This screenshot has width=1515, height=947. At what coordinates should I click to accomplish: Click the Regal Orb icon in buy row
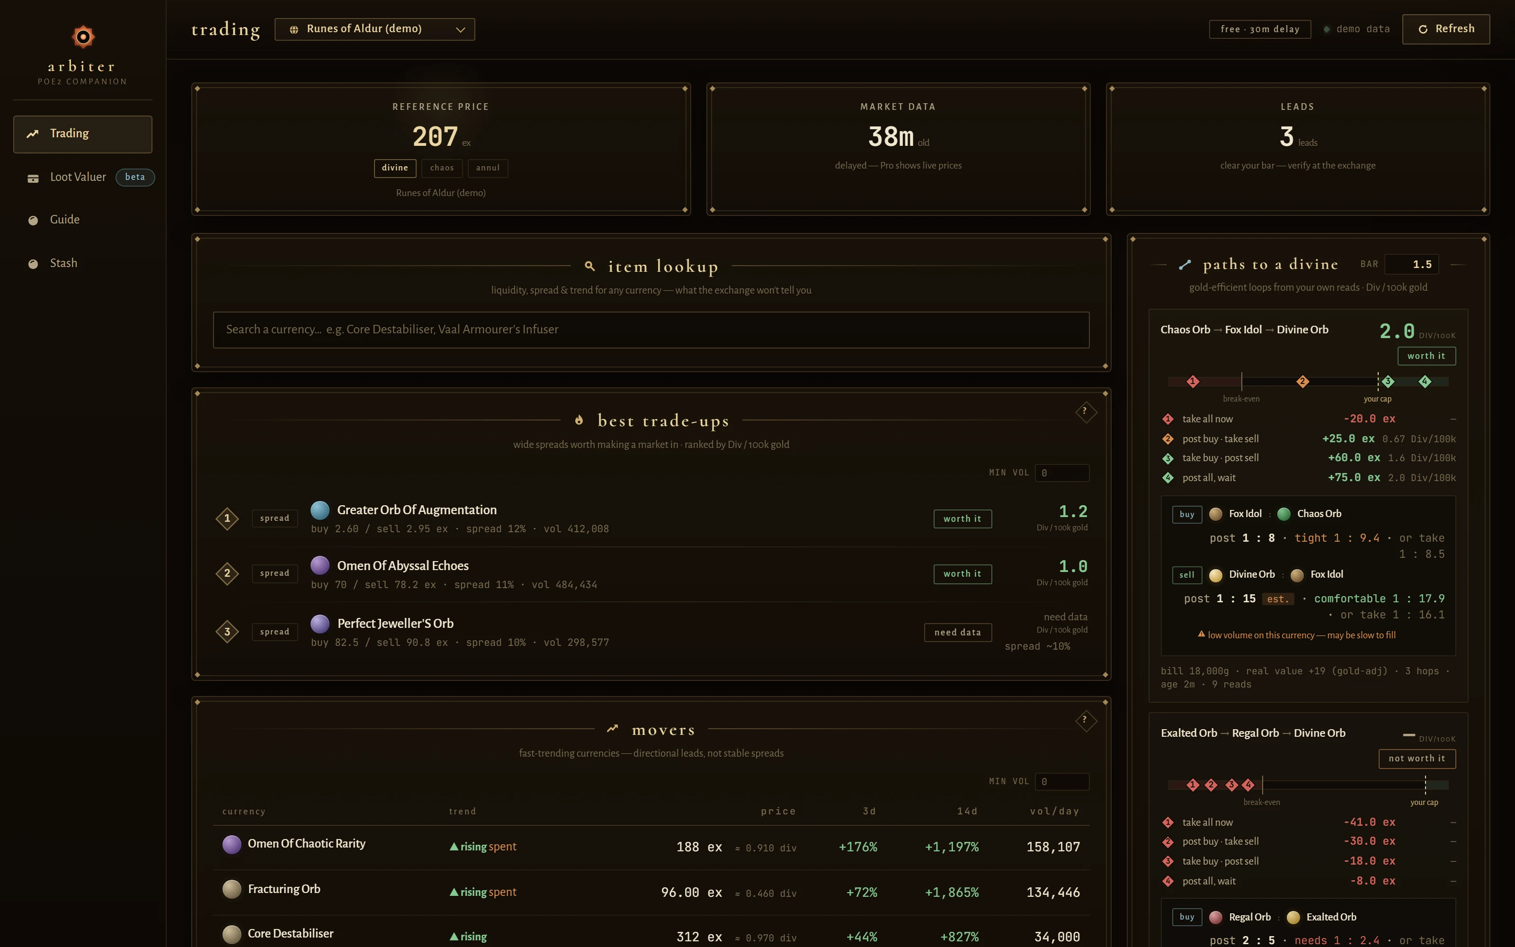click(1216, 918)
